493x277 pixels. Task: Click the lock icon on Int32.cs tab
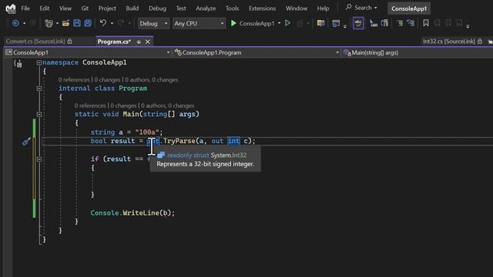point(480,41)
